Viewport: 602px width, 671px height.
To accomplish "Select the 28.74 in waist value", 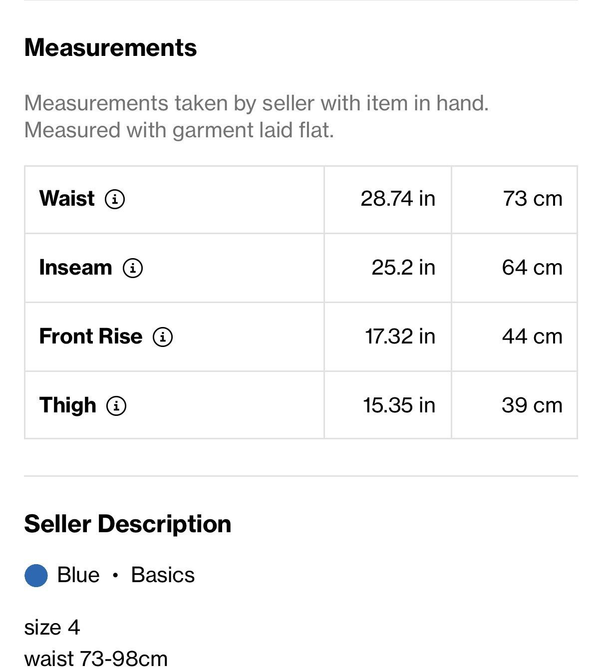I will click(398, 199).
